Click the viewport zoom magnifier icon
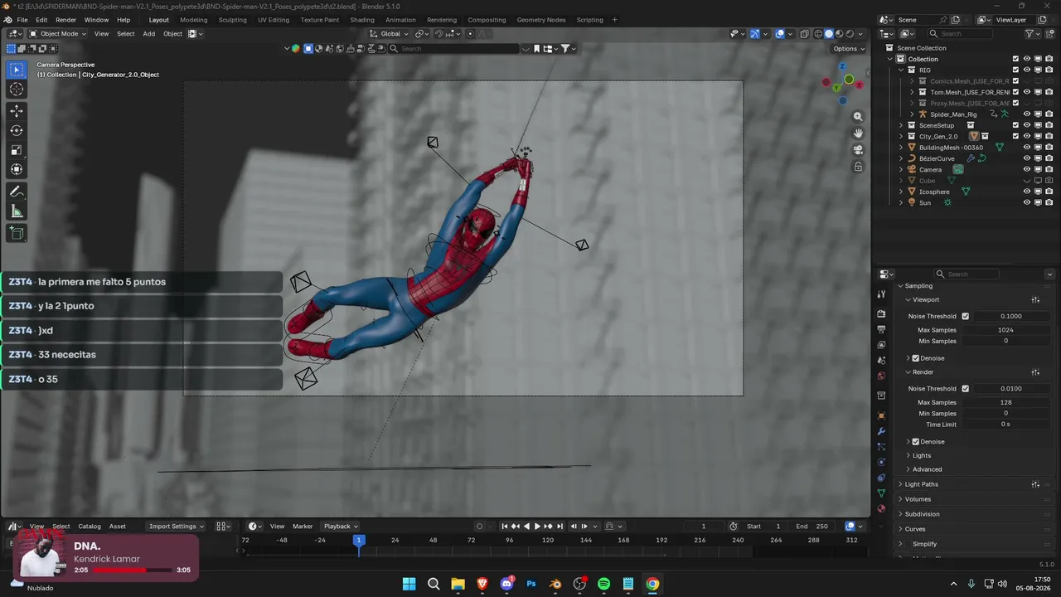1061x597 pixels. pos(858,117)
